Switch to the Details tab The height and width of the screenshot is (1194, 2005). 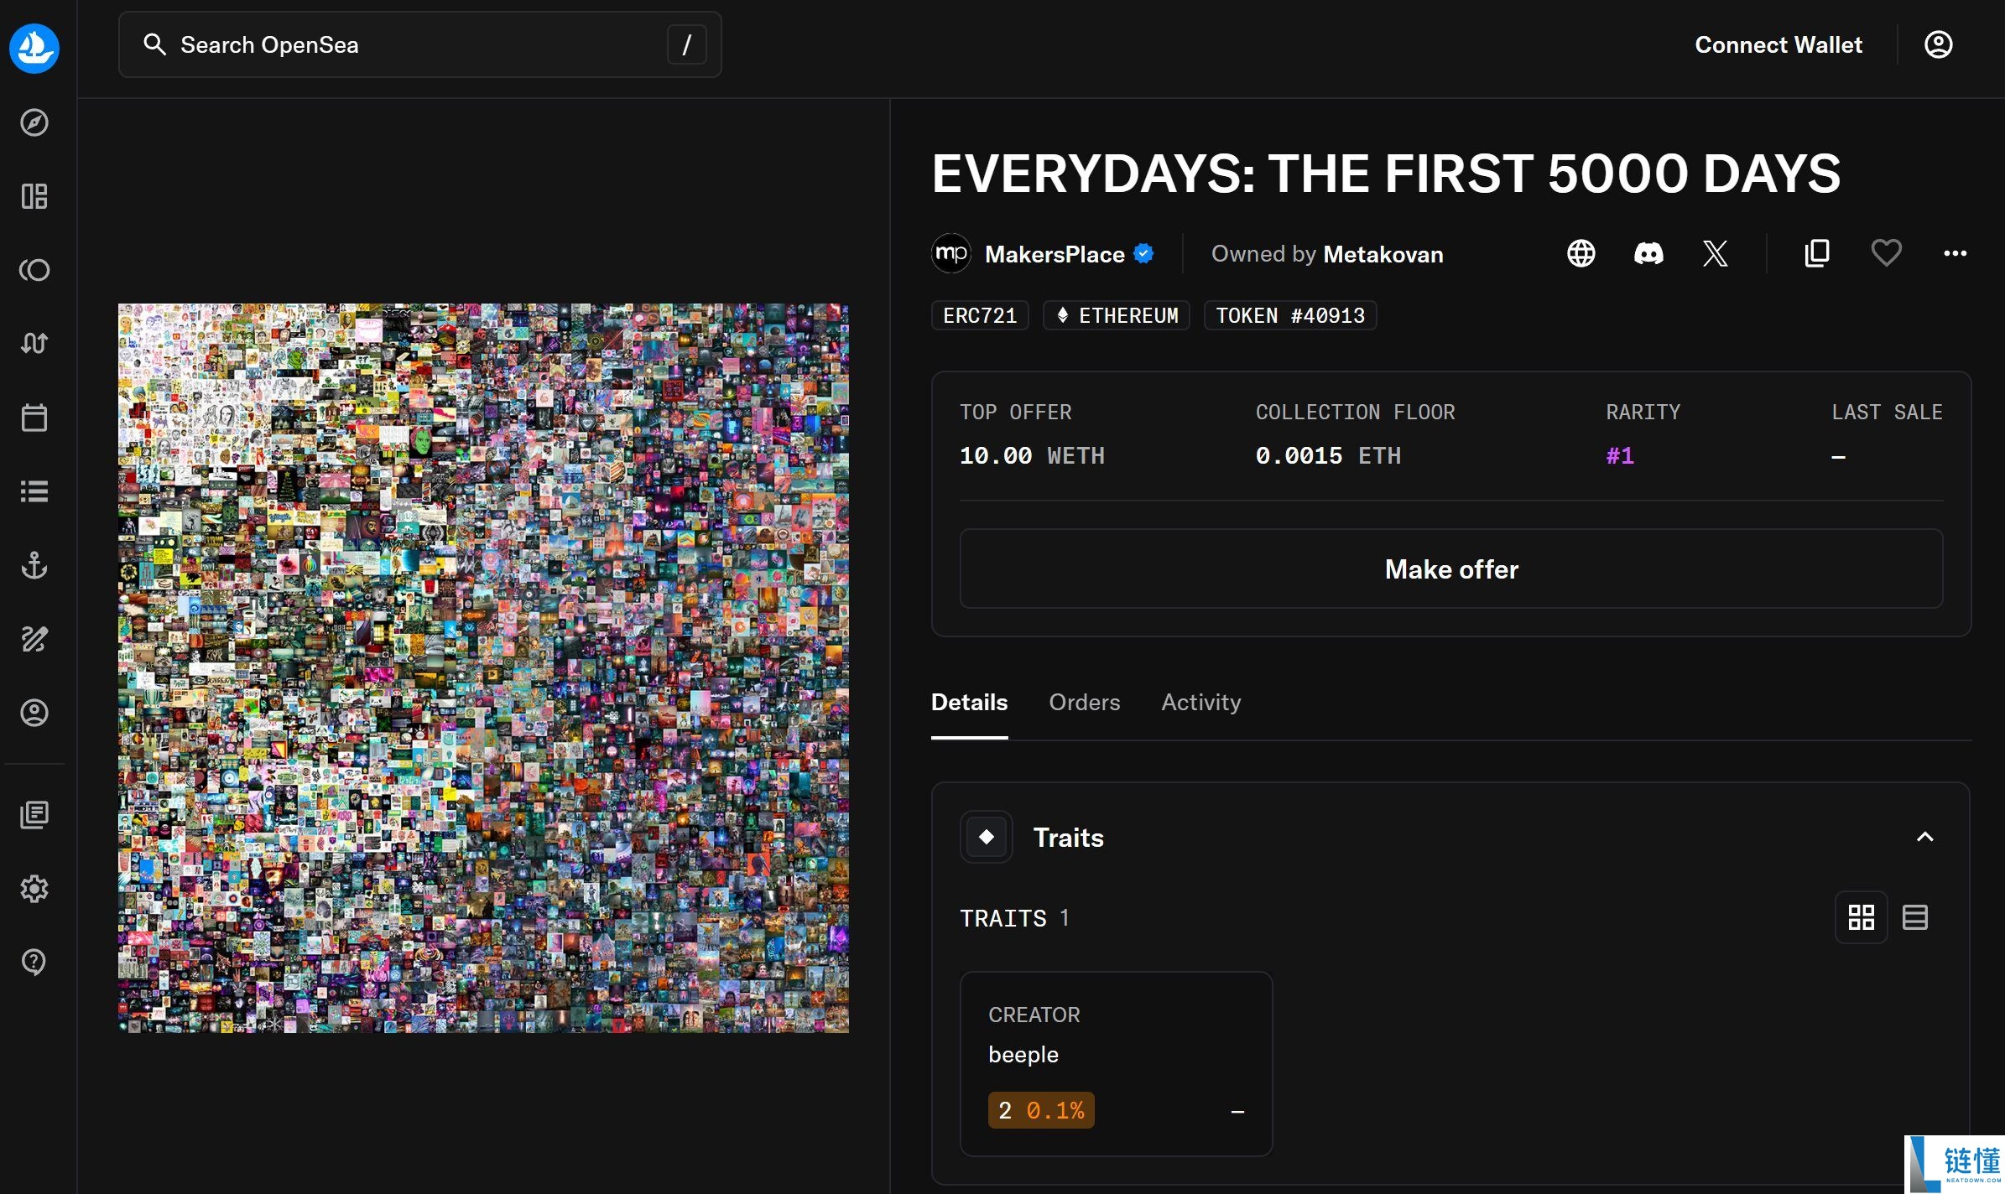pos(970,703)
